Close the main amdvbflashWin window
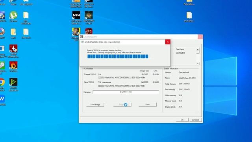Viewport: 252px width, 142px height. tap(200, 37)
